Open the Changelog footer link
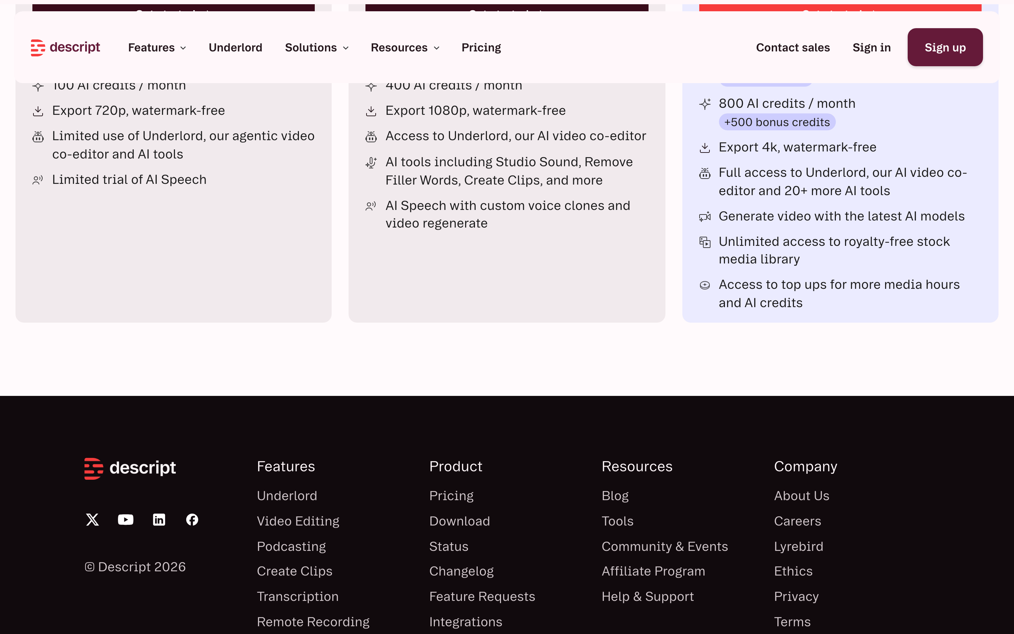Image resolution: width=1014 pixels, height=634 pixels. coord(461,571)
